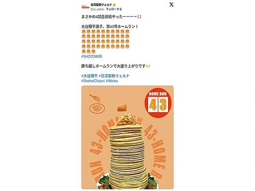Click the pasta fork illustration in the image
Screen dimensions: 255x191
coord(97,104)
